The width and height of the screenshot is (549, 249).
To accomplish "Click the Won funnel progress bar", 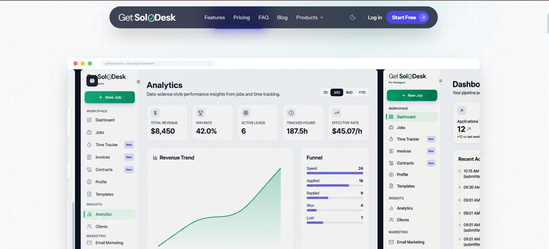I will tap(335, 210).
